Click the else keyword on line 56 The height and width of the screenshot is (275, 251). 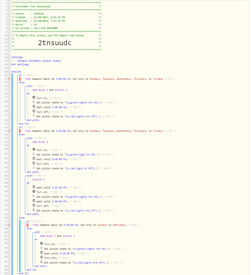[22, 218]
